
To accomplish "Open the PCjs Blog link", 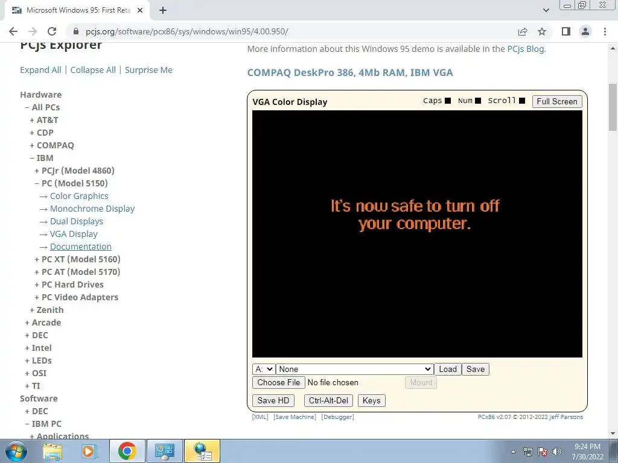I will 526,49.
